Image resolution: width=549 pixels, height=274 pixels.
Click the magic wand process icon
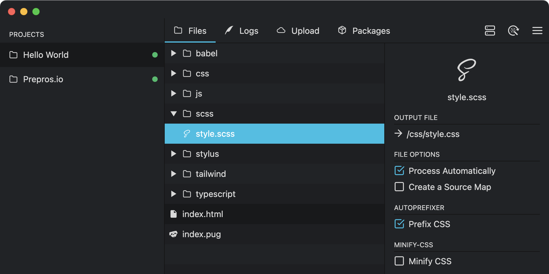point(513,30)
